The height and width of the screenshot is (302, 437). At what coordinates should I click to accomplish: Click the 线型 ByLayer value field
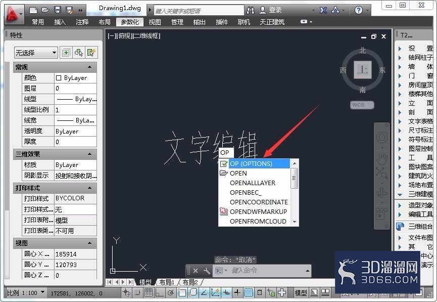pos(75,99)
